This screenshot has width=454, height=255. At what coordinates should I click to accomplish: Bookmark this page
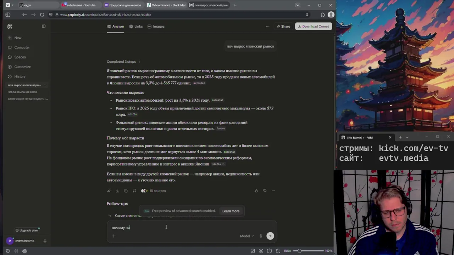pos(307,15)
